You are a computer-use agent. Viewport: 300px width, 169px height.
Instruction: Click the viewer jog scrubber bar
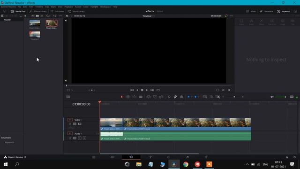point(149,85)
